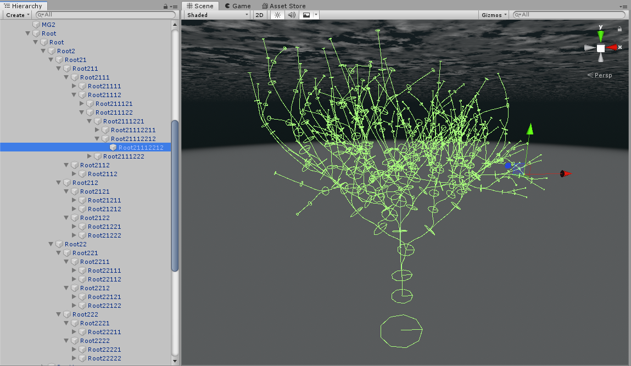The width and height of the screenshot is (631, 366).
Task: Click the red X move handle arrow
Action: 566,174
